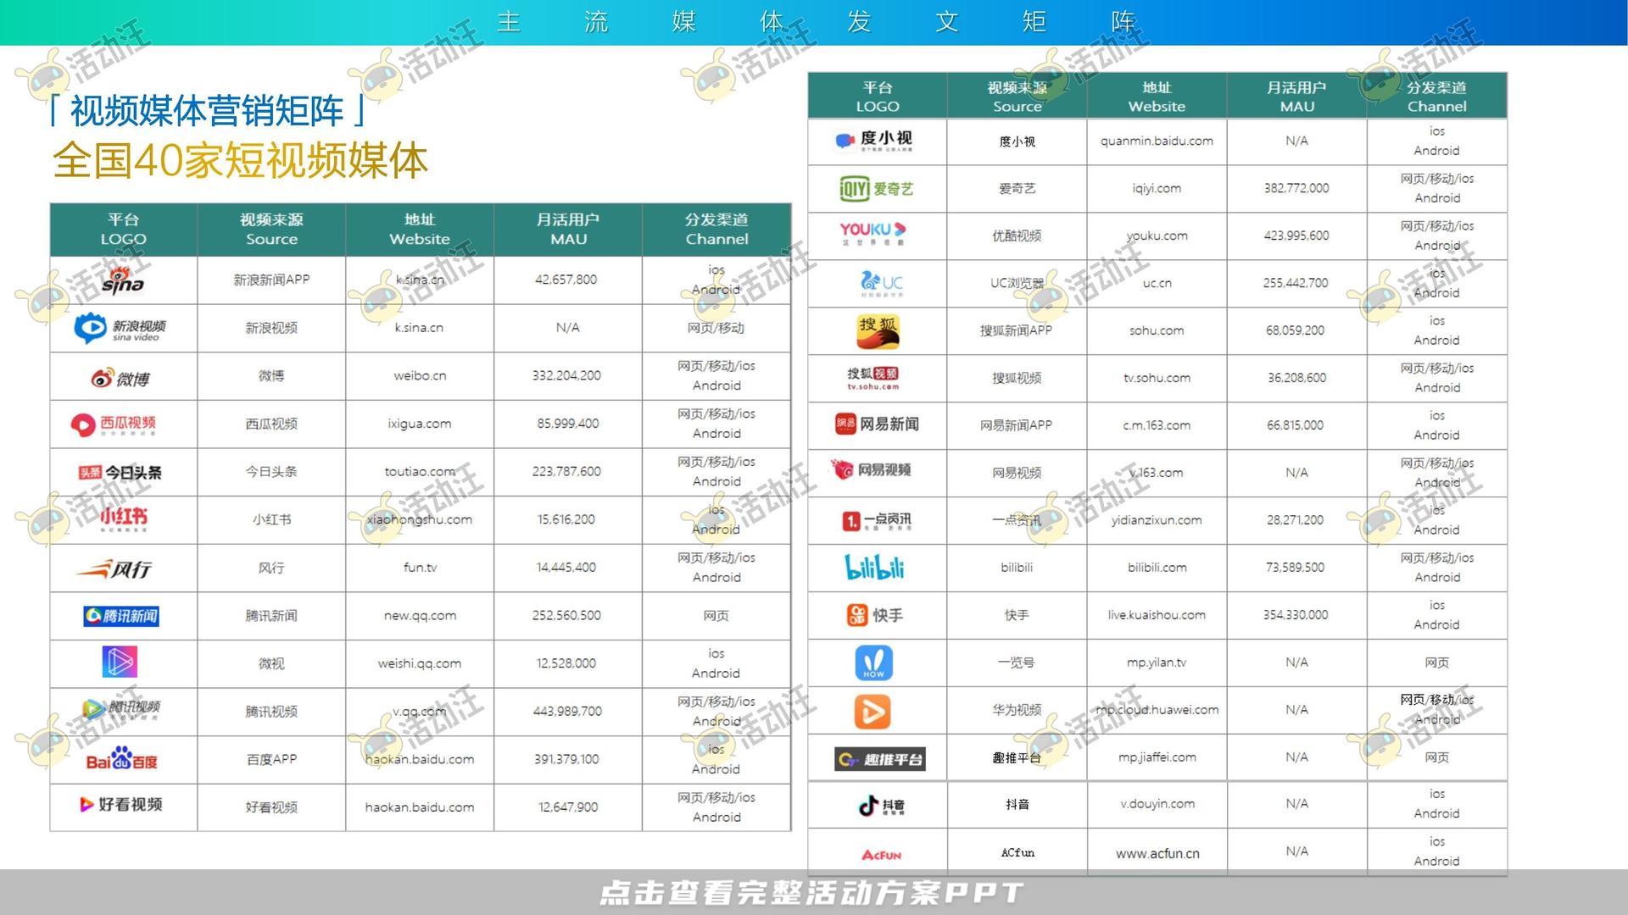Select the Weishi purple play icon

tap(120, 663)
